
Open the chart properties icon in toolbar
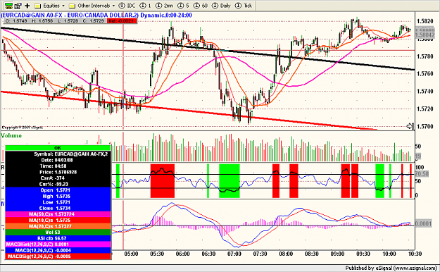pyautogui.click(x=18, y=6)
